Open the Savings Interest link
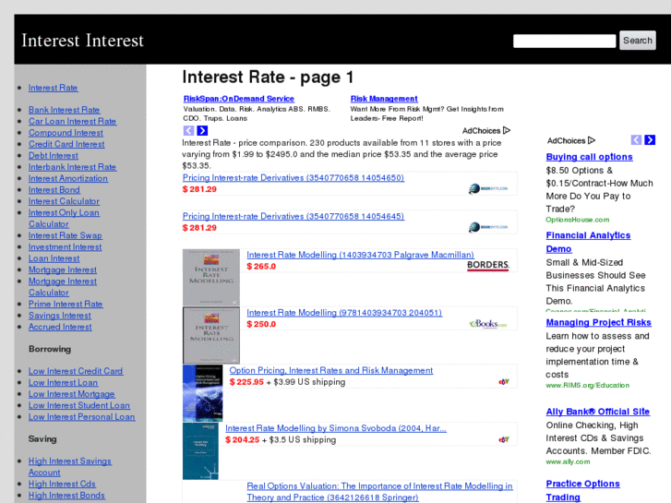Image resolution: width=671 pixels, height=503 pixels. [60, 316]
